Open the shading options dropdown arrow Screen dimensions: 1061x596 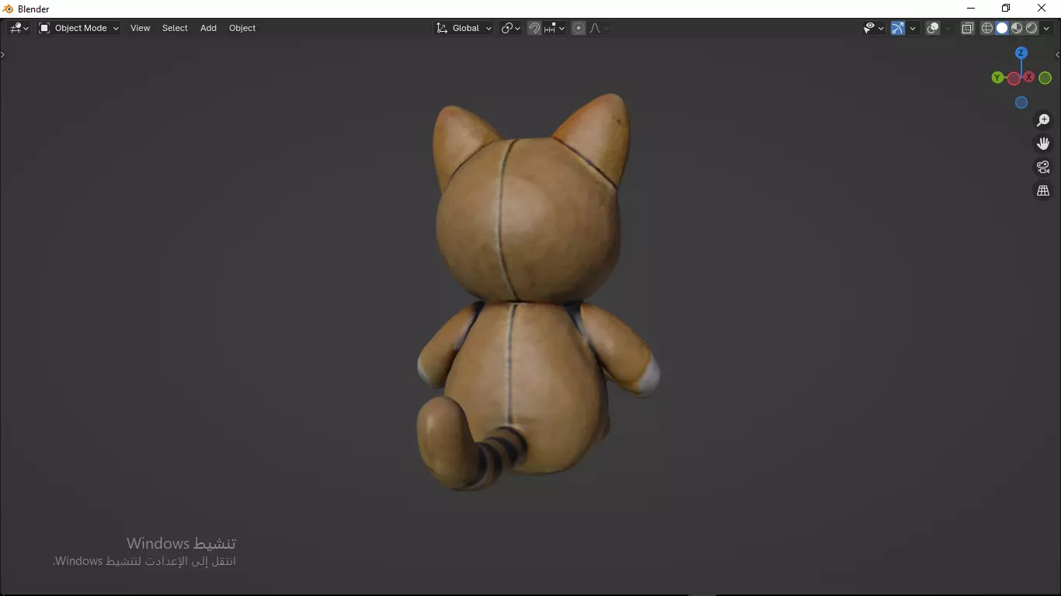coord(1046,28)
